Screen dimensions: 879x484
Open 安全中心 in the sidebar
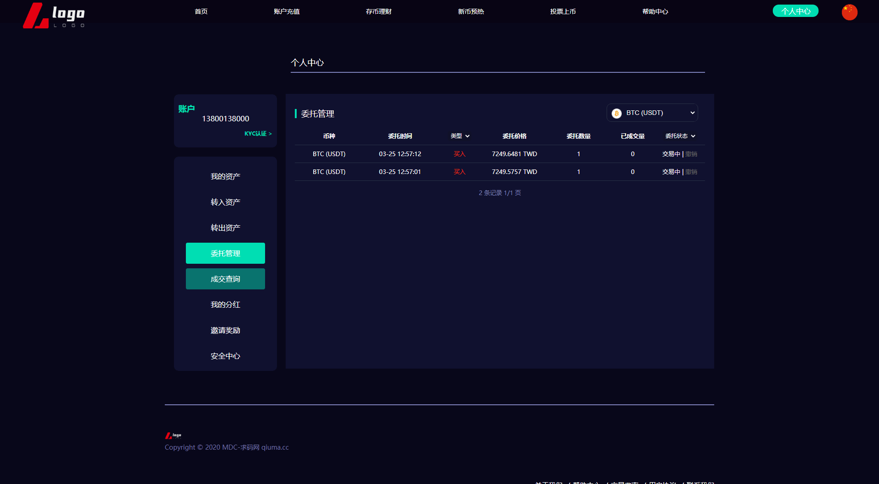[225, 356]
